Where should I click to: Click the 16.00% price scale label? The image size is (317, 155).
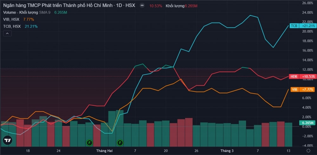[x=307, y=51]
